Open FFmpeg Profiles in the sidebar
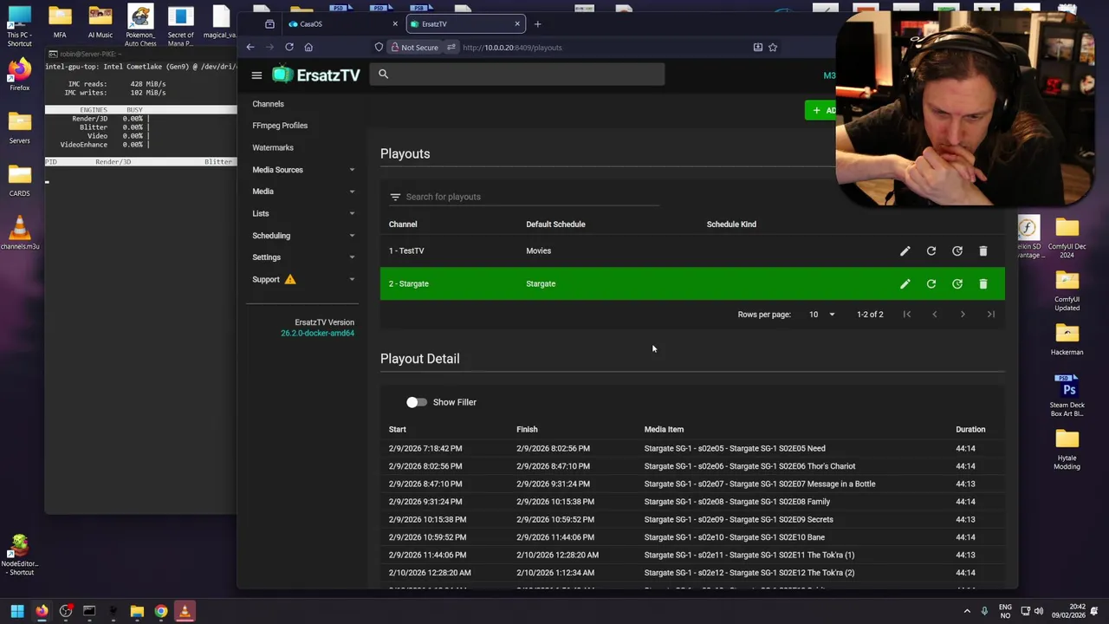 point(280,126)
